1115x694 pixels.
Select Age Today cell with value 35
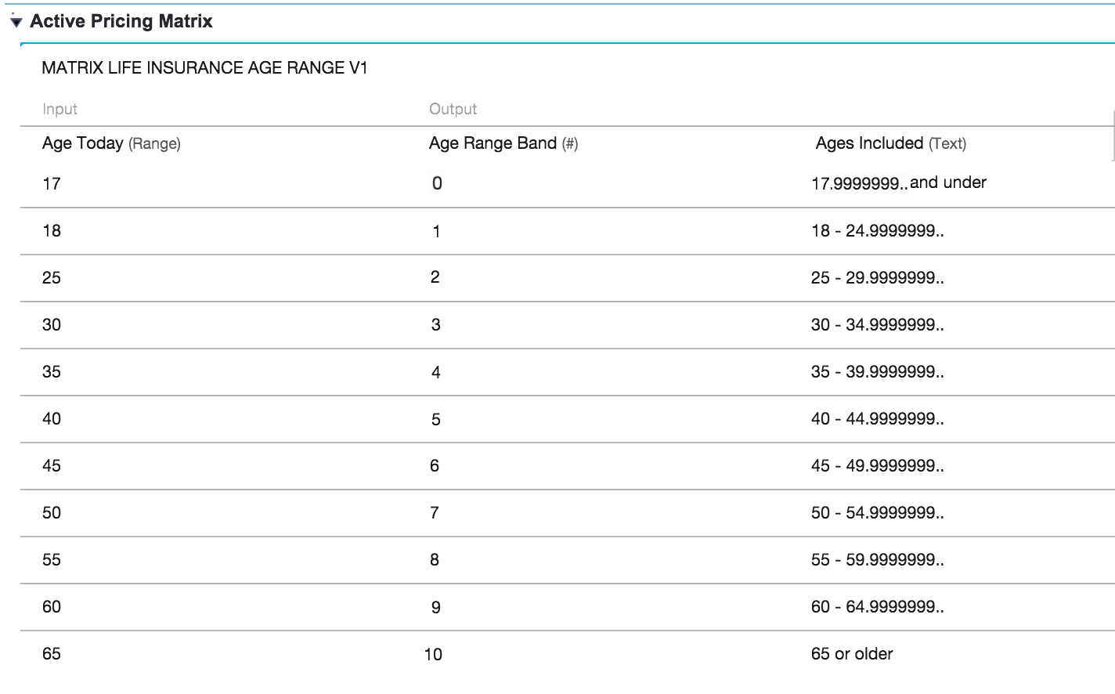(52, 372)
